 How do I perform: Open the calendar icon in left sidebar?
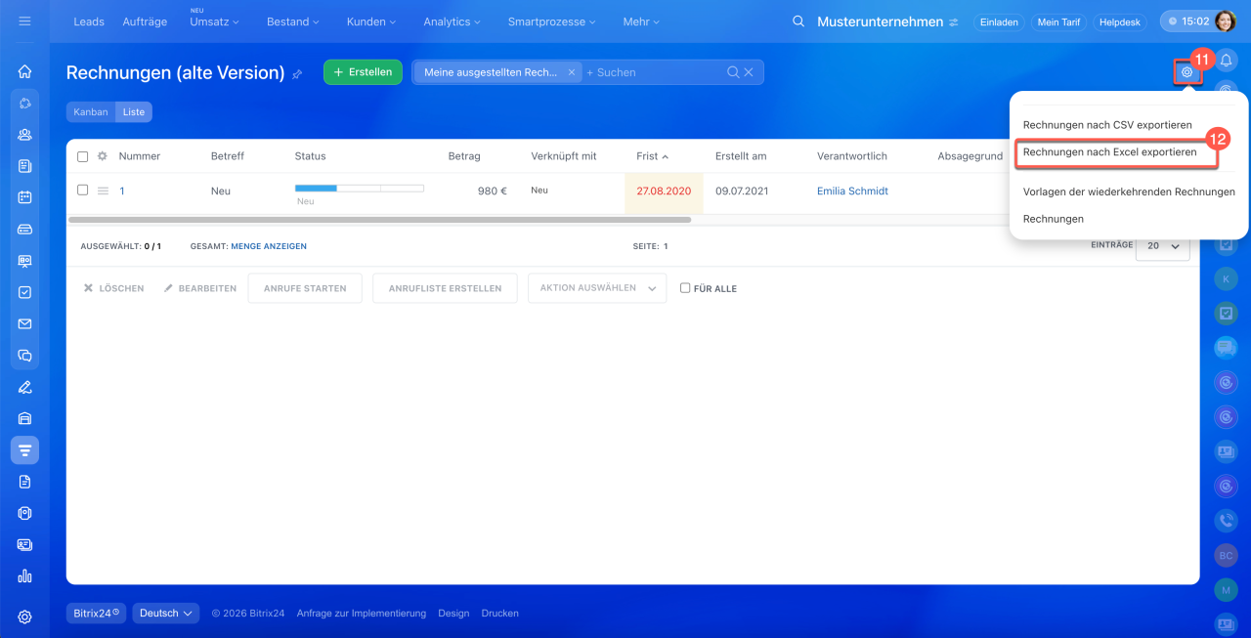(x=25, y=197)
